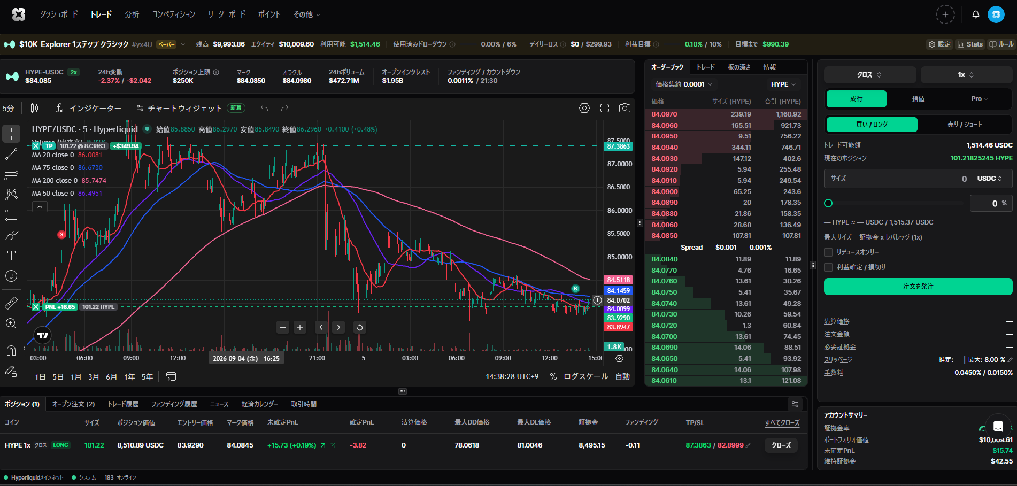Enter fullscreen chart mode
The width and height of the screenshot is (1017, 486).
(605, 108)
